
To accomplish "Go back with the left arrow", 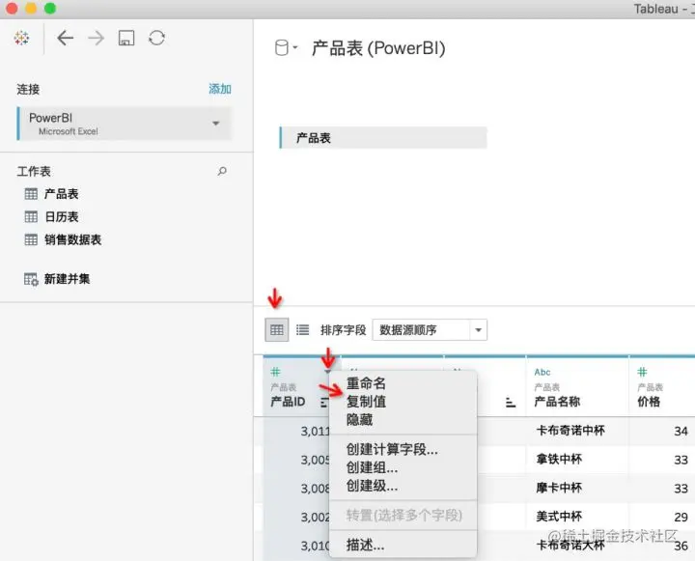I will pos(66,38).
